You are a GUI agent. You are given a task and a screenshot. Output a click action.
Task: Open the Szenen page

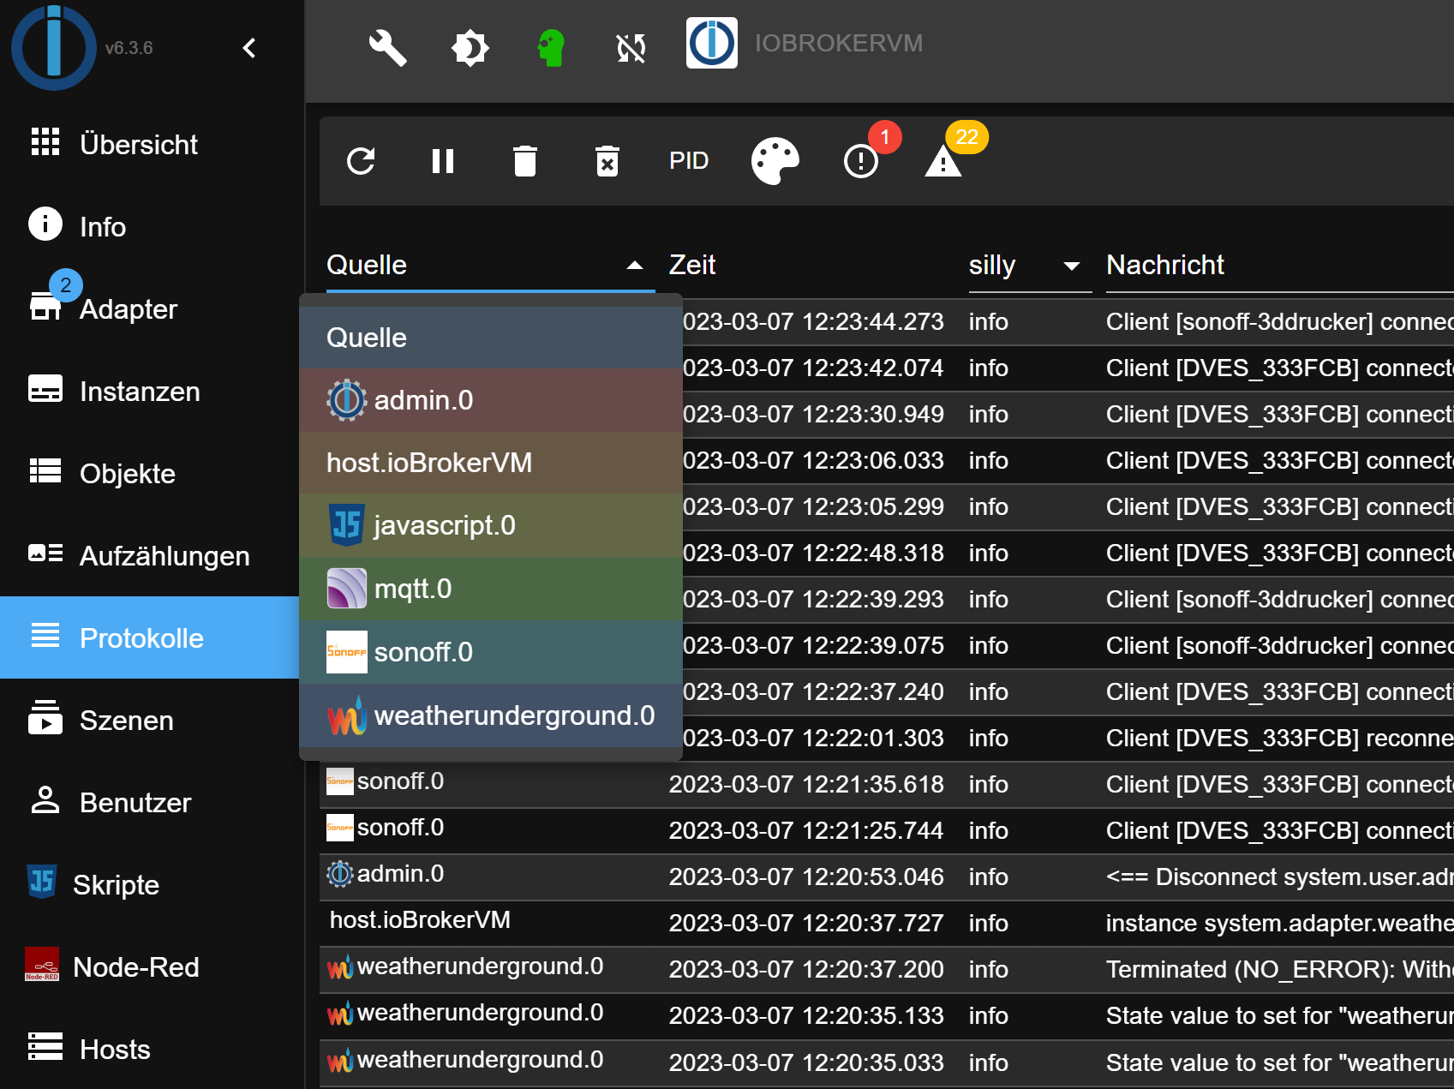150,720
